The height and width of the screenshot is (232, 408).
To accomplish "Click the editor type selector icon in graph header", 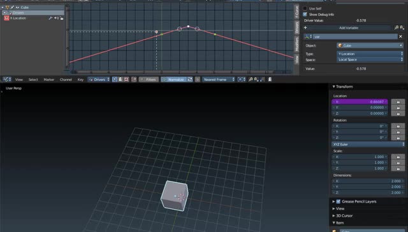I will point(7,79).
